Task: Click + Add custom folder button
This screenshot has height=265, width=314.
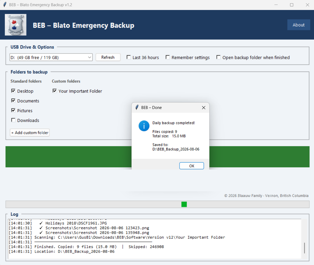Action: pos(30,133)
